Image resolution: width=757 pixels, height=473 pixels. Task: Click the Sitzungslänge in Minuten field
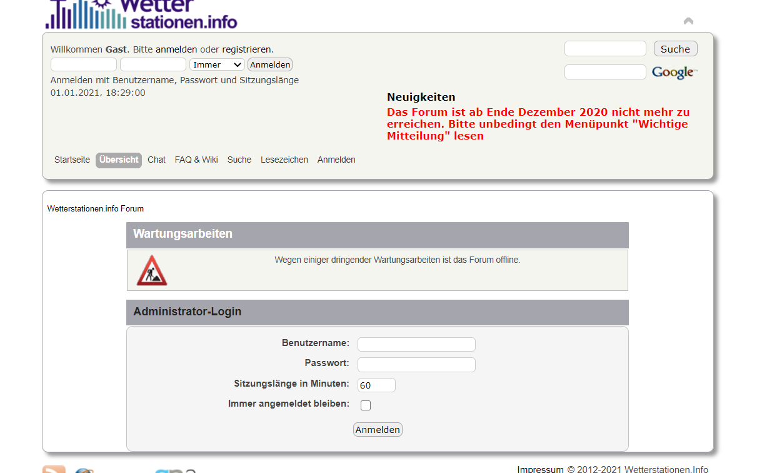pyautogui.click(x=376, y=385)
